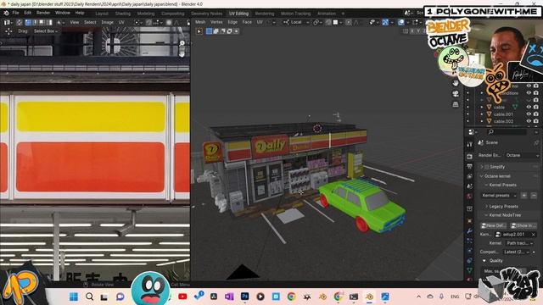543x305 pixels.
Task: Open 3D viewport Face menu
Action: 247,22
